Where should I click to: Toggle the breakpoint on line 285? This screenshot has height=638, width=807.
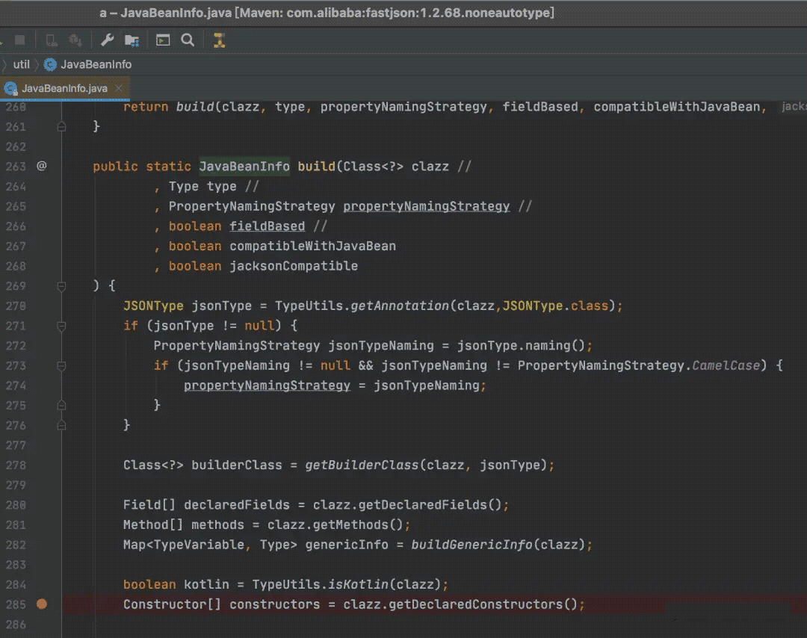pyautogui.click(x=42, y=604)
